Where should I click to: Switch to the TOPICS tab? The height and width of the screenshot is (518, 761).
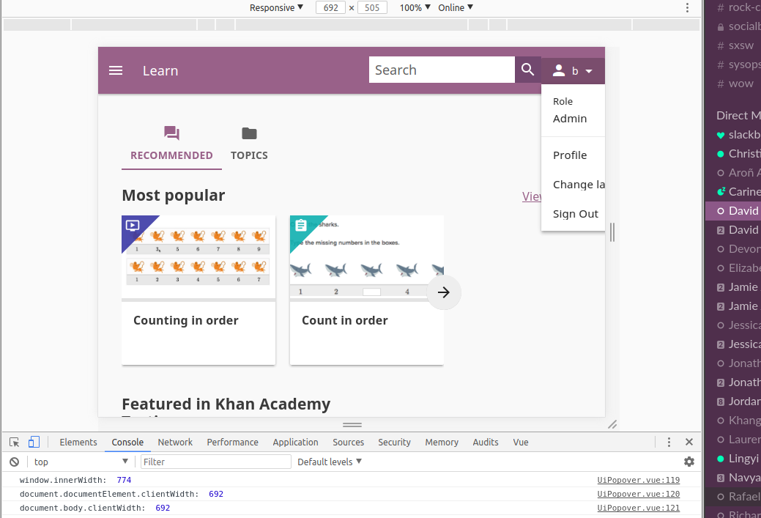coord(249,144)
